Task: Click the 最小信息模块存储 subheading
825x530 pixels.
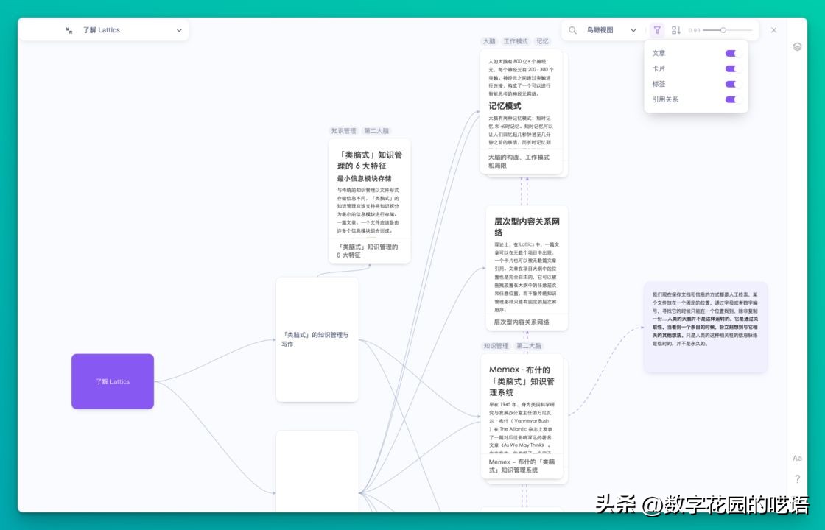Action: pyautogui.click(x=364, y=178)
